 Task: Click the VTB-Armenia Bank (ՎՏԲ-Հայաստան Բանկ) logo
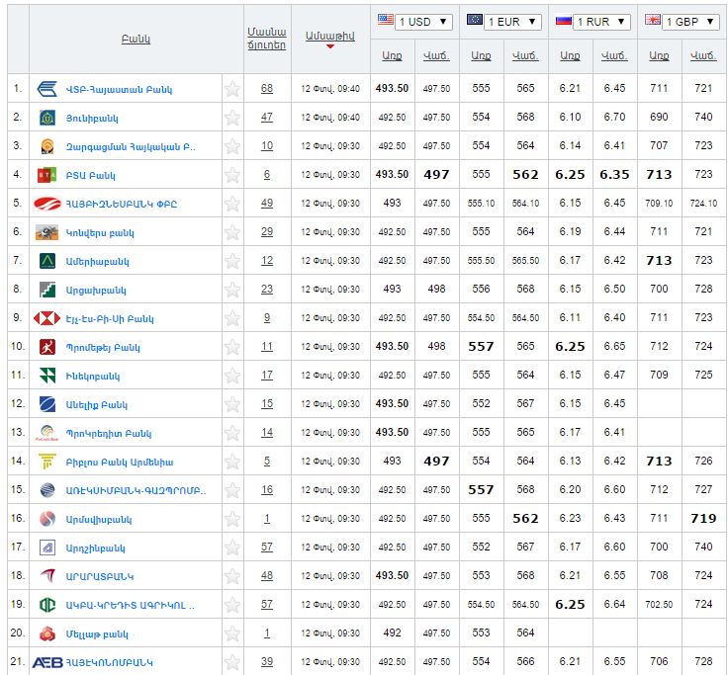[46, 89]
